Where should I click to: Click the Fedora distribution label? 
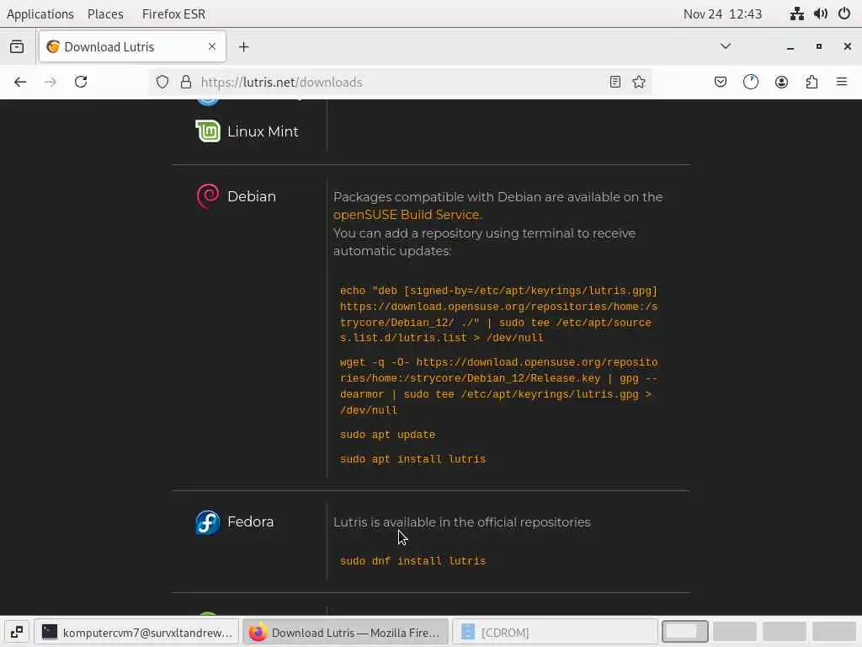pyautogui.click(x=251, y=521)
